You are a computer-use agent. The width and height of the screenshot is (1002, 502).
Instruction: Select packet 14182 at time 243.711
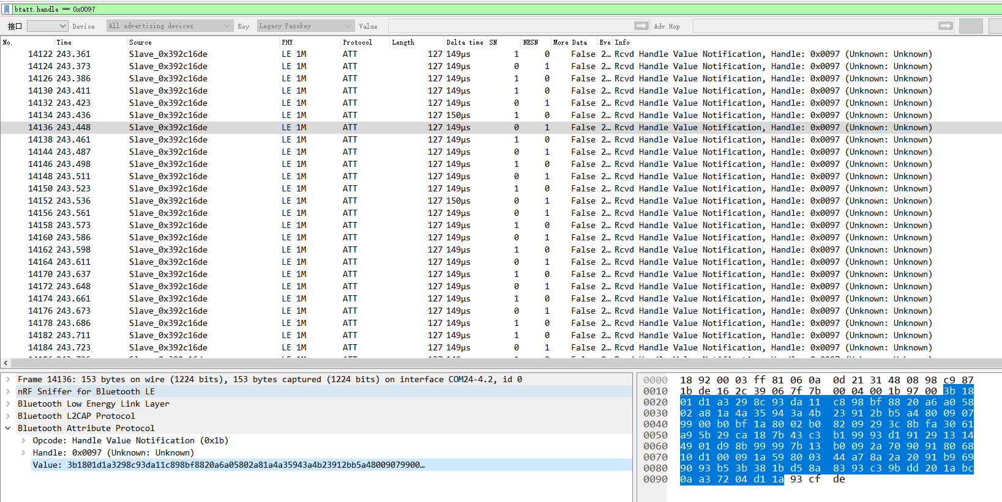pyautogui.click(x=501, y=335)
